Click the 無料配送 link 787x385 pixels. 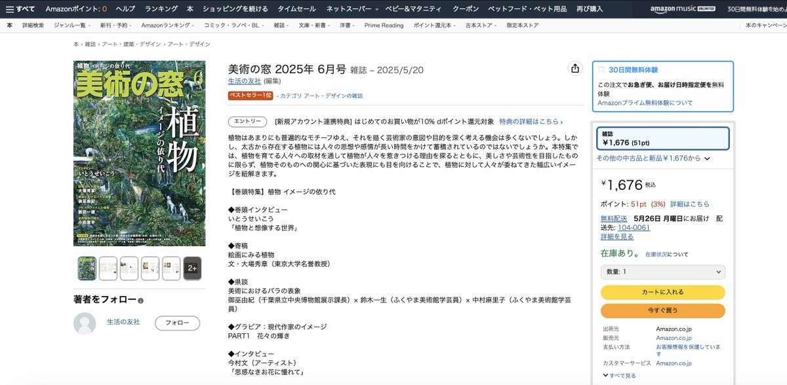(x=614, y=218)
